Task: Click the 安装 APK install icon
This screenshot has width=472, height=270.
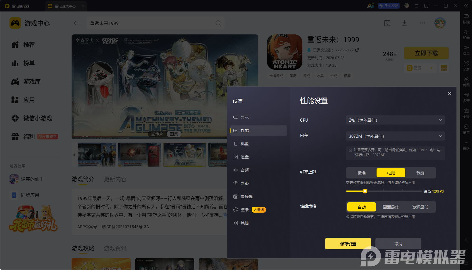Action: tap(466, 113)
